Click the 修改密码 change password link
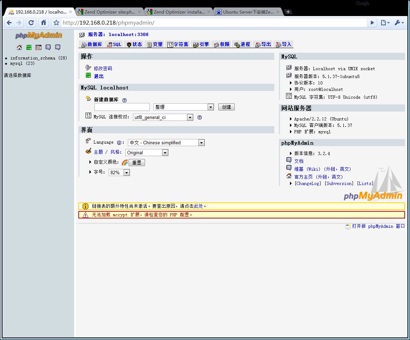 103,68
